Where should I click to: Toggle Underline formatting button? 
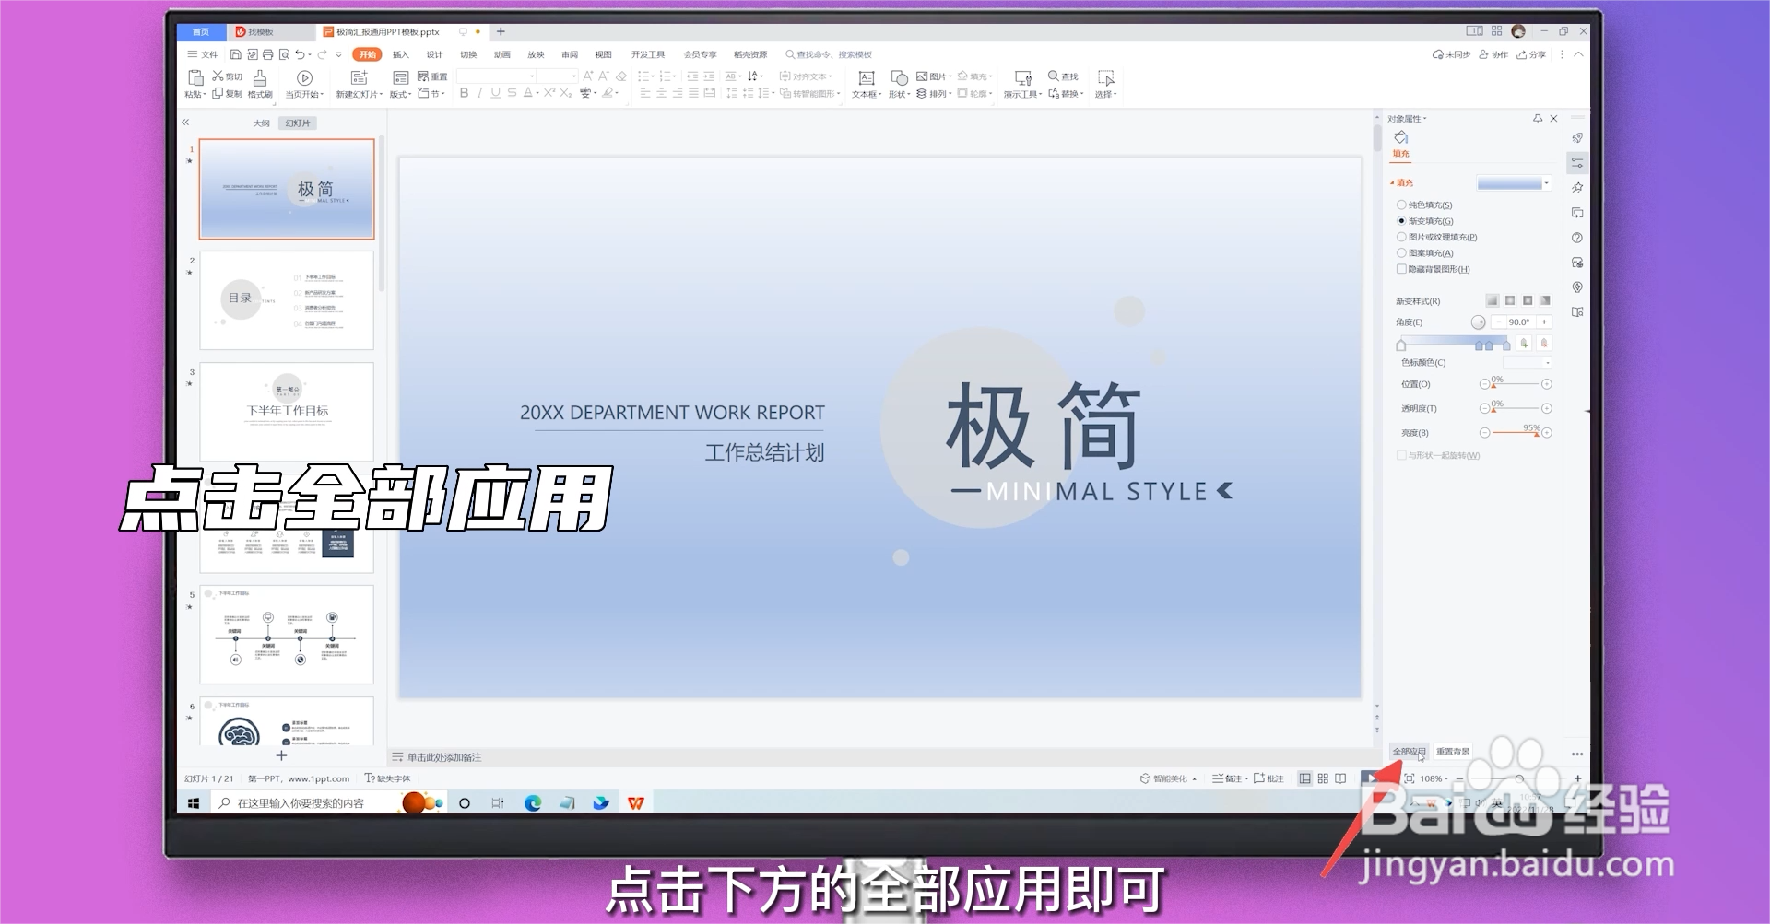pyautogui.click(x=496, y=93)
